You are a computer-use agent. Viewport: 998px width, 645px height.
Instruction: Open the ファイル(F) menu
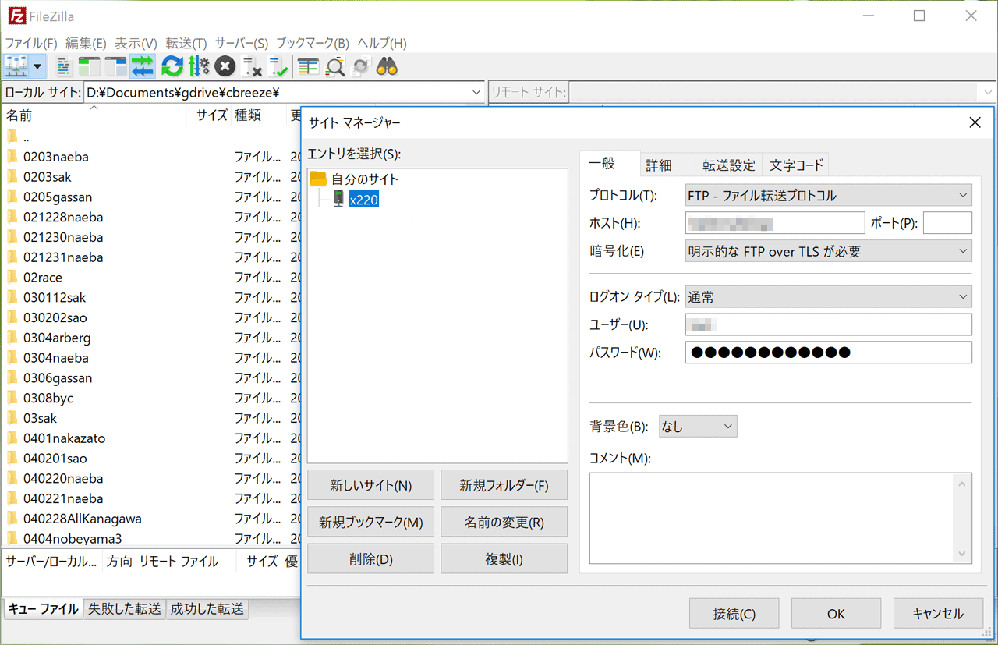31,44
